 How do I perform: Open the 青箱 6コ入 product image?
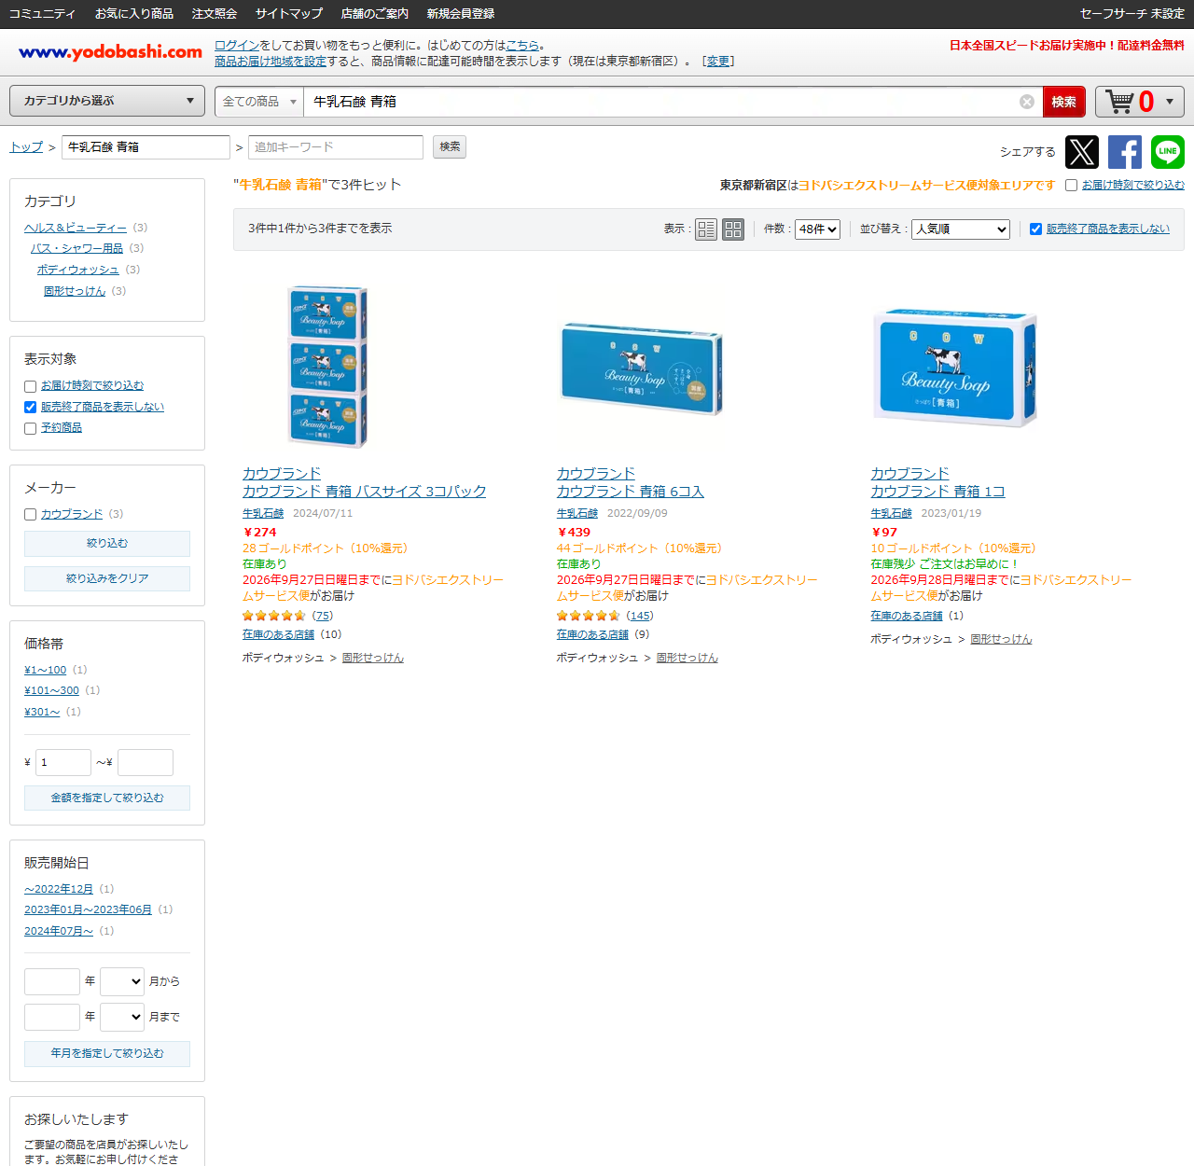[x=641, y=368]
